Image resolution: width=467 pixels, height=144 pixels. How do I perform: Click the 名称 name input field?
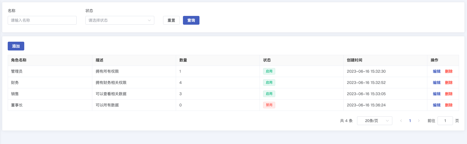[42, 20]
